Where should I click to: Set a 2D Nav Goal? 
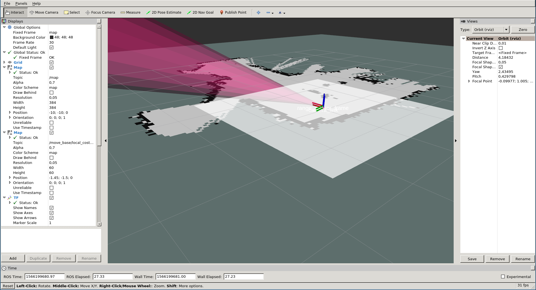[x=200, y=13]
